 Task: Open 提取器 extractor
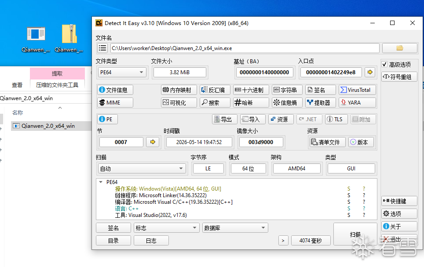[321, 103]
